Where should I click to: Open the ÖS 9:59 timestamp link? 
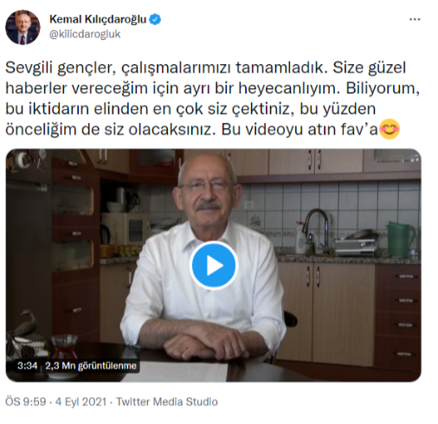point(26,402)
